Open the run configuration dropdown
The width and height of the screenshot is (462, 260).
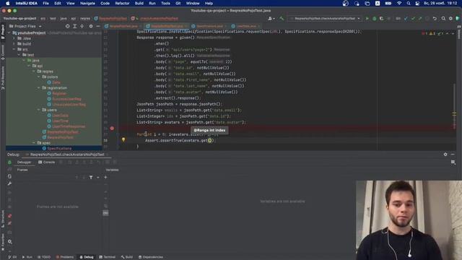point(326,19)
